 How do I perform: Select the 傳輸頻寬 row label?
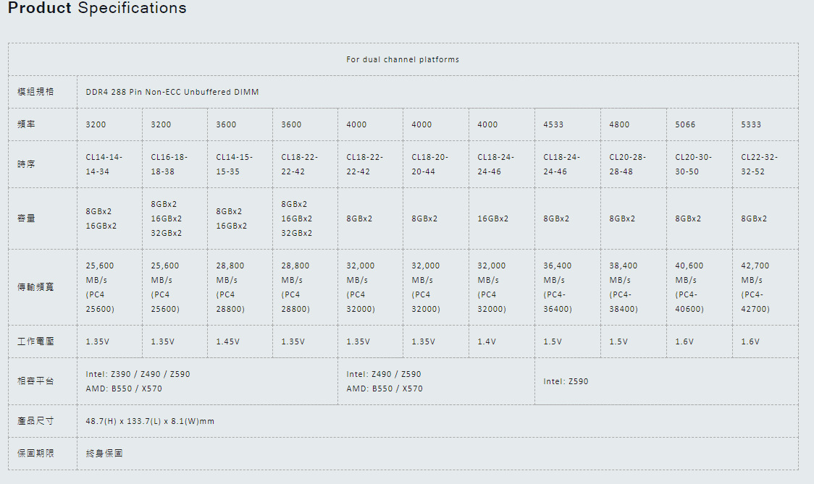[x=35, y=287]
